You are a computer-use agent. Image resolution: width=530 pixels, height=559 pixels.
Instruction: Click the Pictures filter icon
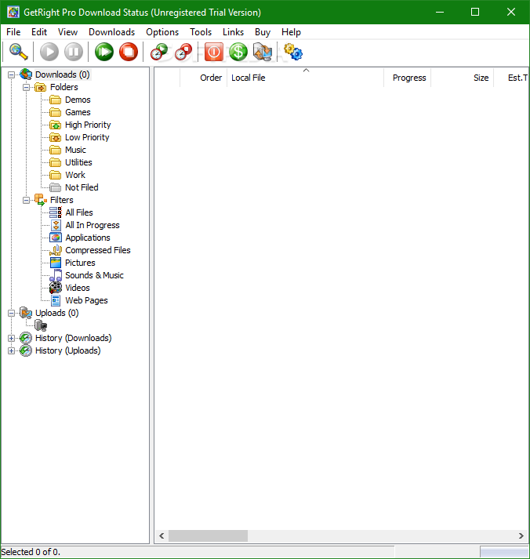[x=56, y=263]
